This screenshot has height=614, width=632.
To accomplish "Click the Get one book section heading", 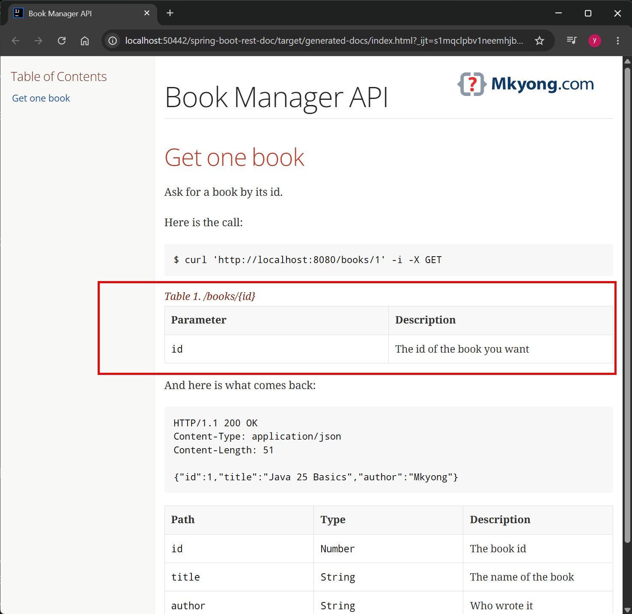I will pos(235,157).
